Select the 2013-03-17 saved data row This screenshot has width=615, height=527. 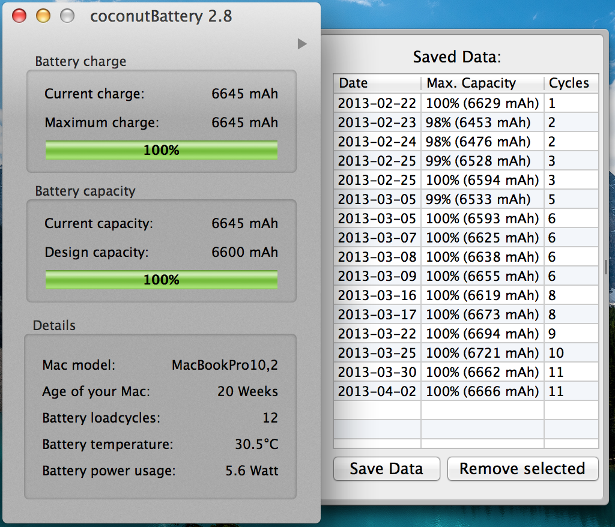tap(466, 315)
